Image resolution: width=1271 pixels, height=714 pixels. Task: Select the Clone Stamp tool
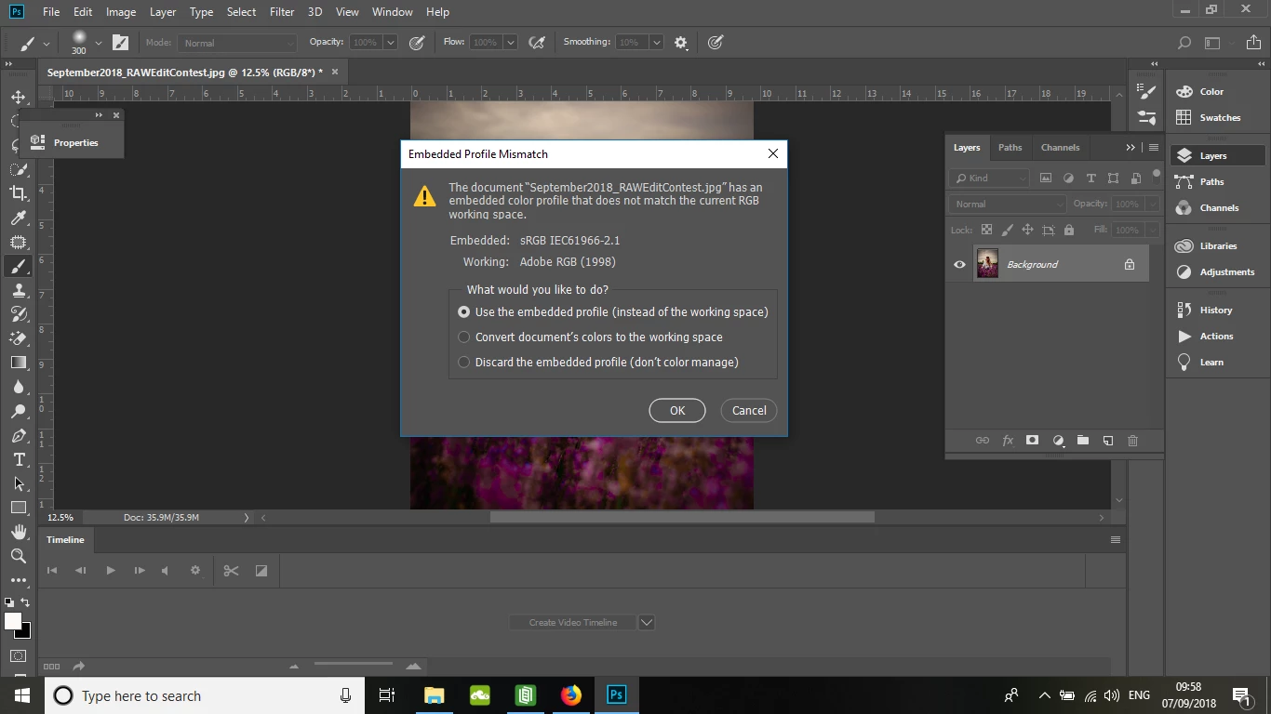[x=19, y=290]
